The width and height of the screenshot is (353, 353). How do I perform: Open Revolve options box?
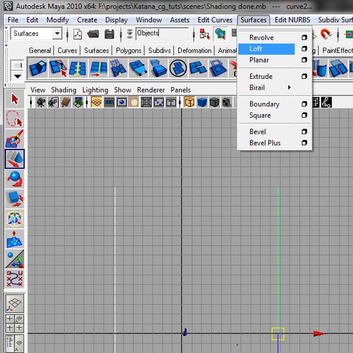pyautogui.click(x=304, y=38)
